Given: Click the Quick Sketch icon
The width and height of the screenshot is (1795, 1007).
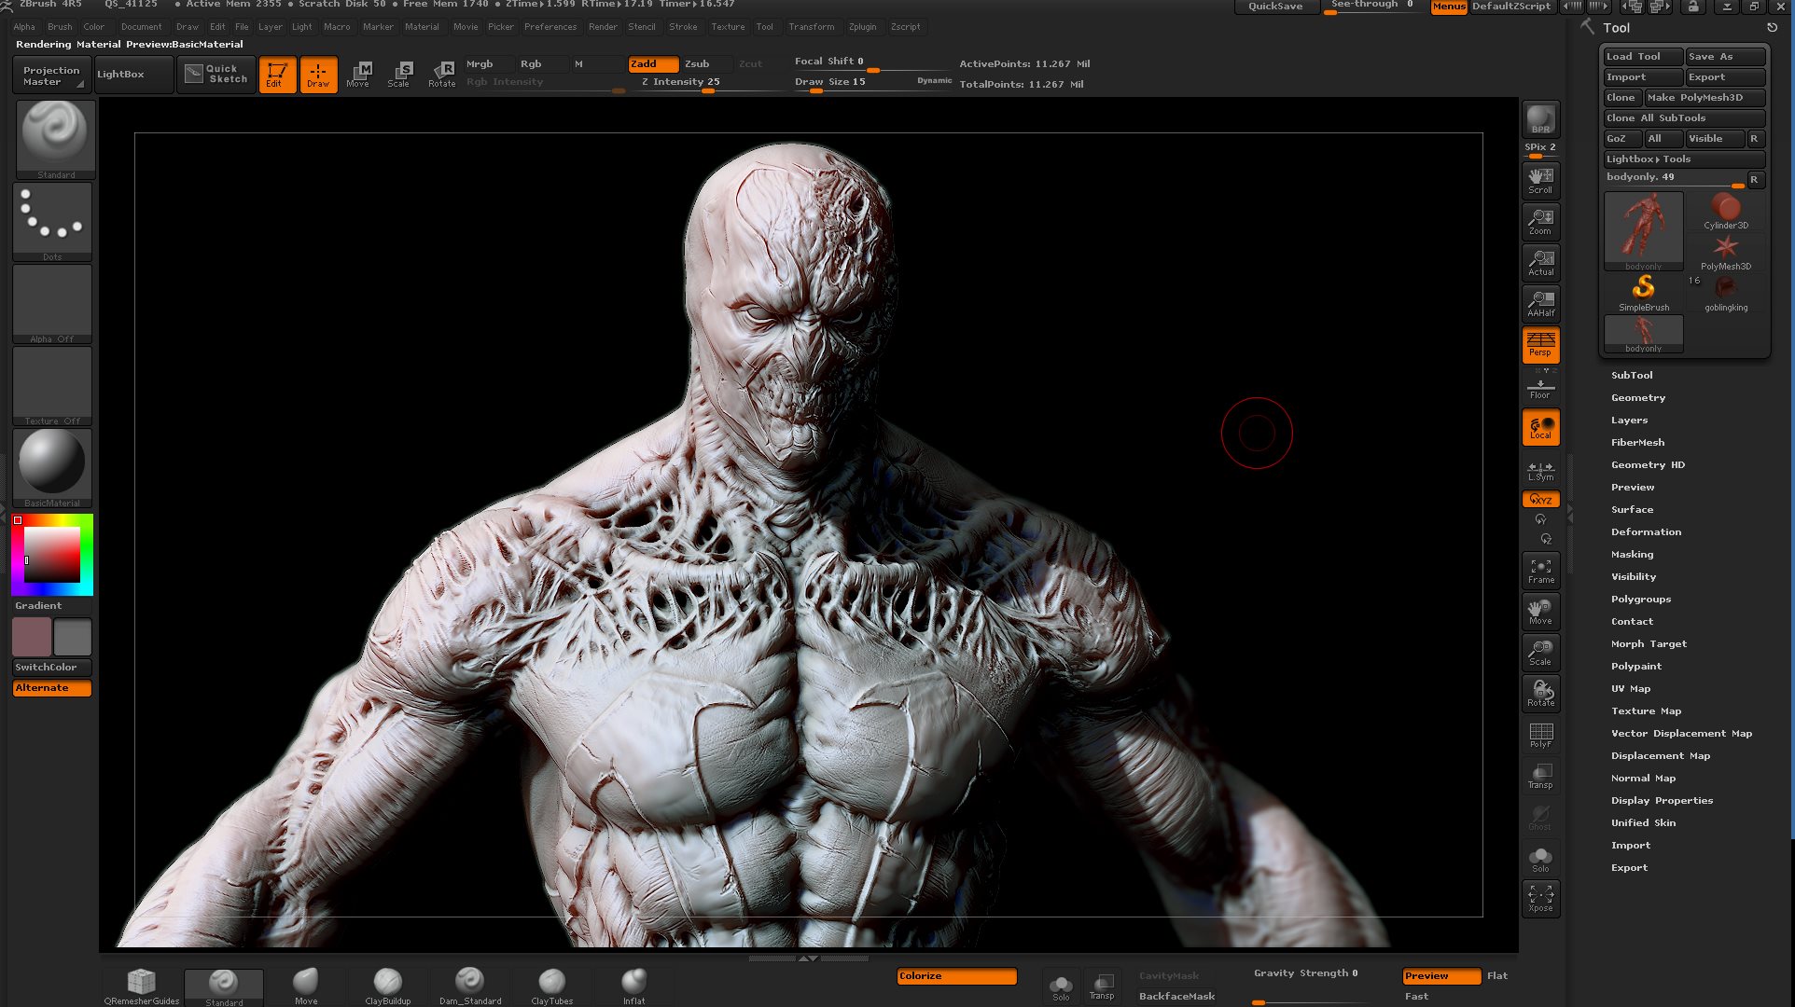Looking at the screenshot, I should pyautogui.click(x=216, y=75).
